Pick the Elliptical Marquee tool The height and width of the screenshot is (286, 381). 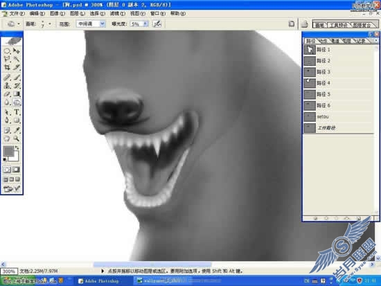point(7,51)
